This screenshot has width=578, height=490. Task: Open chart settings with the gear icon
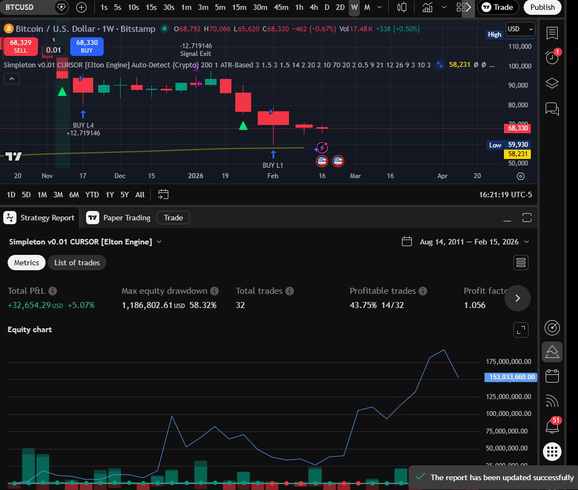pyautogui.click(x=520, y=176)
